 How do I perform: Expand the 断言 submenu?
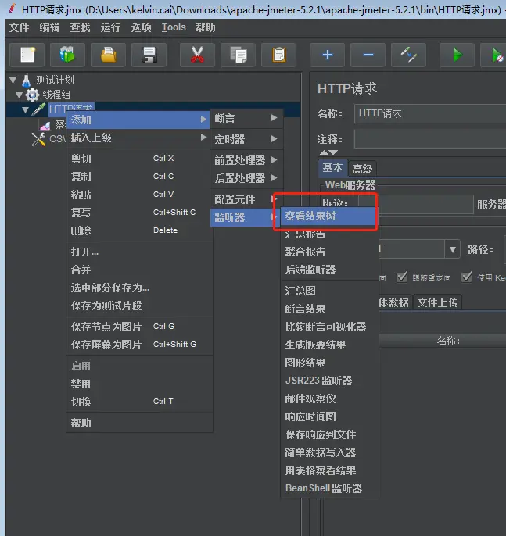(246, 118)
